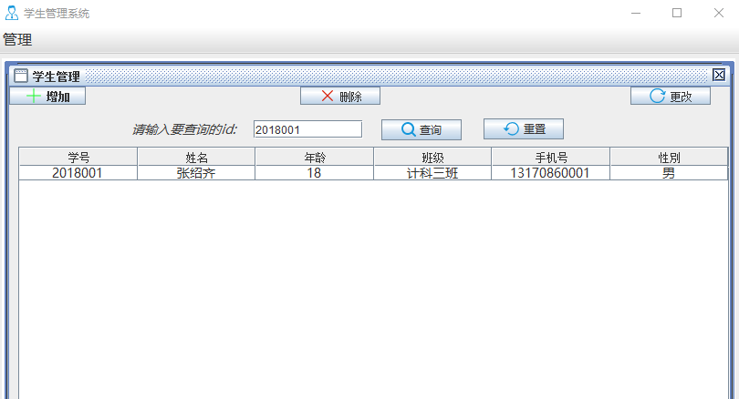Click the 年龄 column header
Screen dimensions: 739x399
(315, 157)
